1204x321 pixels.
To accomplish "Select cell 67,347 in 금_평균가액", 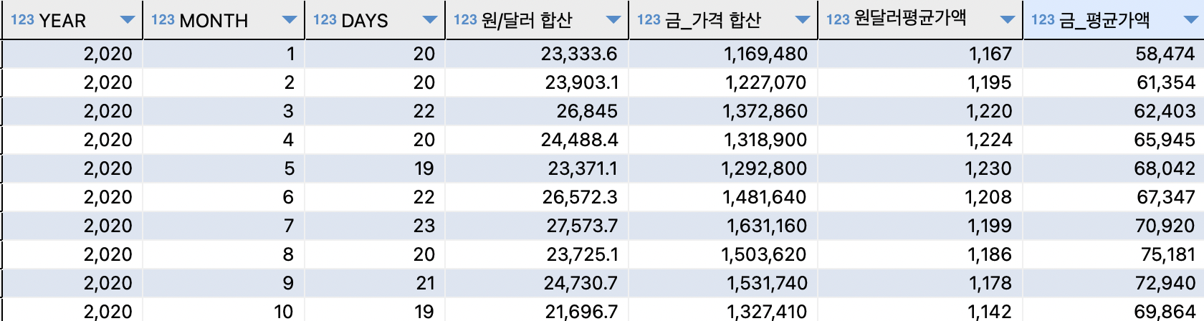I will click(1113, 197).
